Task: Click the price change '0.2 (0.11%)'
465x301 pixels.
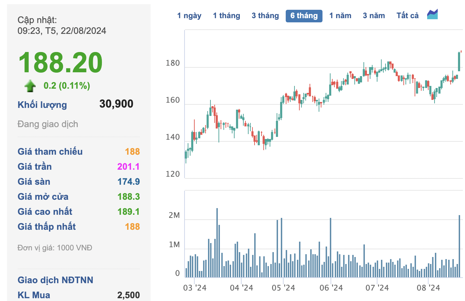Action: [x=67, y=86]
